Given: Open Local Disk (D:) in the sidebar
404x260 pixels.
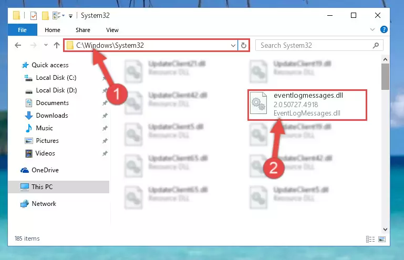Looking at the screenshot, I should click(56, 90).
